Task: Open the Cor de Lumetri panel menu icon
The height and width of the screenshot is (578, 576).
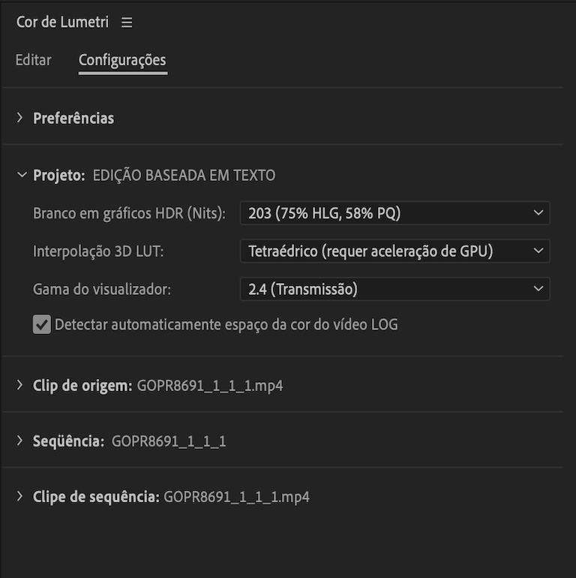Action: click(127, 23)
